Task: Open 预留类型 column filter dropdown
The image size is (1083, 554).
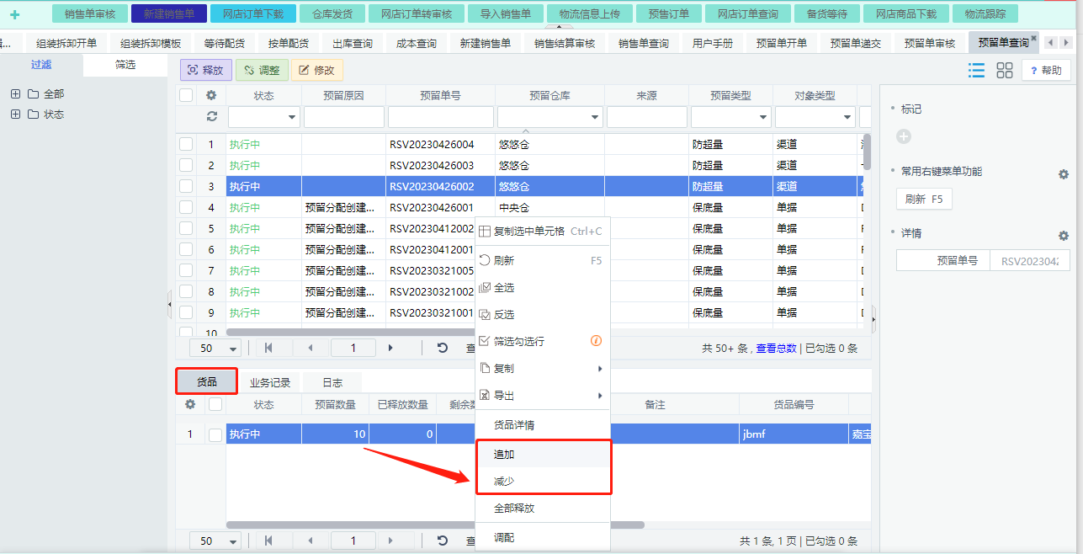Action: coord(763,117)
